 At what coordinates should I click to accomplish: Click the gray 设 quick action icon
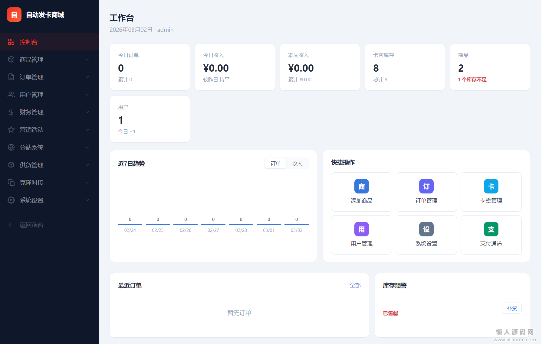[426, 229]
